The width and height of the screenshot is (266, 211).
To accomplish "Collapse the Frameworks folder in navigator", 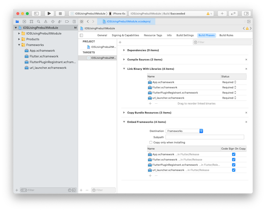I will [x=19, y=45].
